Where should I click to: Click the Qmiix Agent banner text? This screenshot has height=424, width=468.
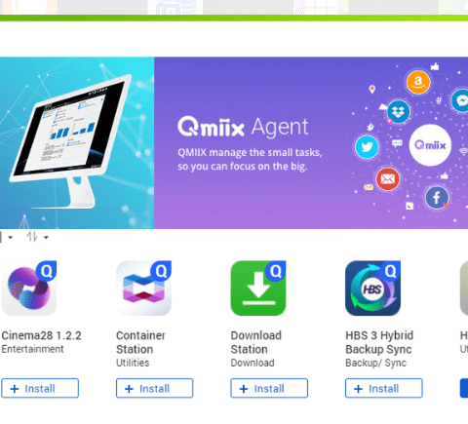point(243,127)
